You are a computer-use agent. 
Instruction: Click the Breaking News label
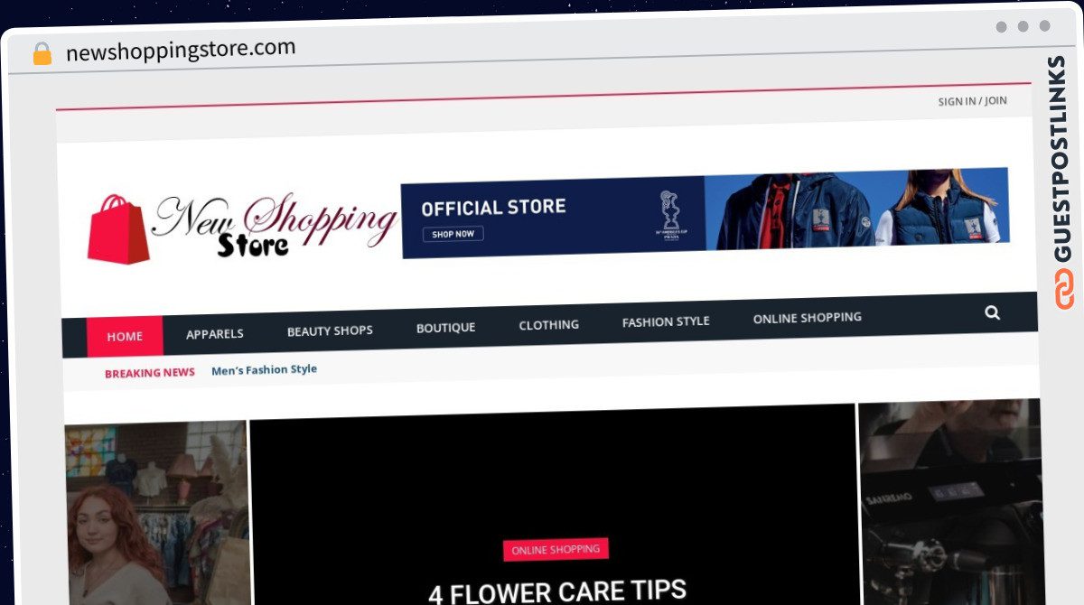coord(149,373)
